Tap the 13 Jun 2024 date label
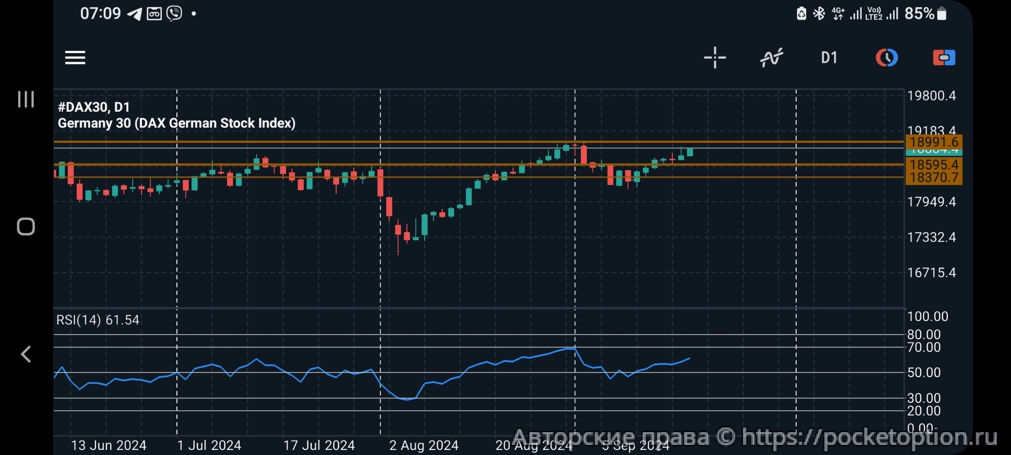The width and height of the screenshot is (1011, 455). click(x=109, y=445)
